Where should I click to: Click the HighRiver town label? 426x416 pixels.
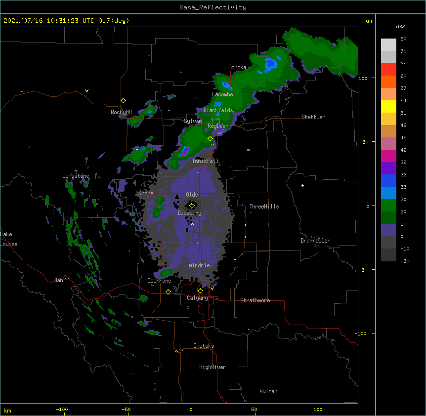[x=213, y=367]
